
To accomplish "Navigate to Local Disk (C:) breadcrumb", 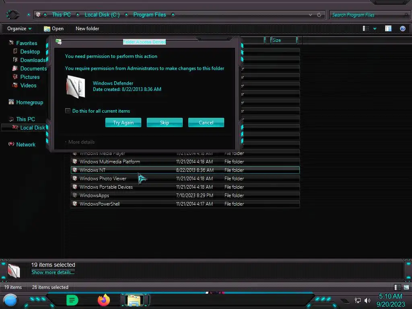I will [102, 15].
